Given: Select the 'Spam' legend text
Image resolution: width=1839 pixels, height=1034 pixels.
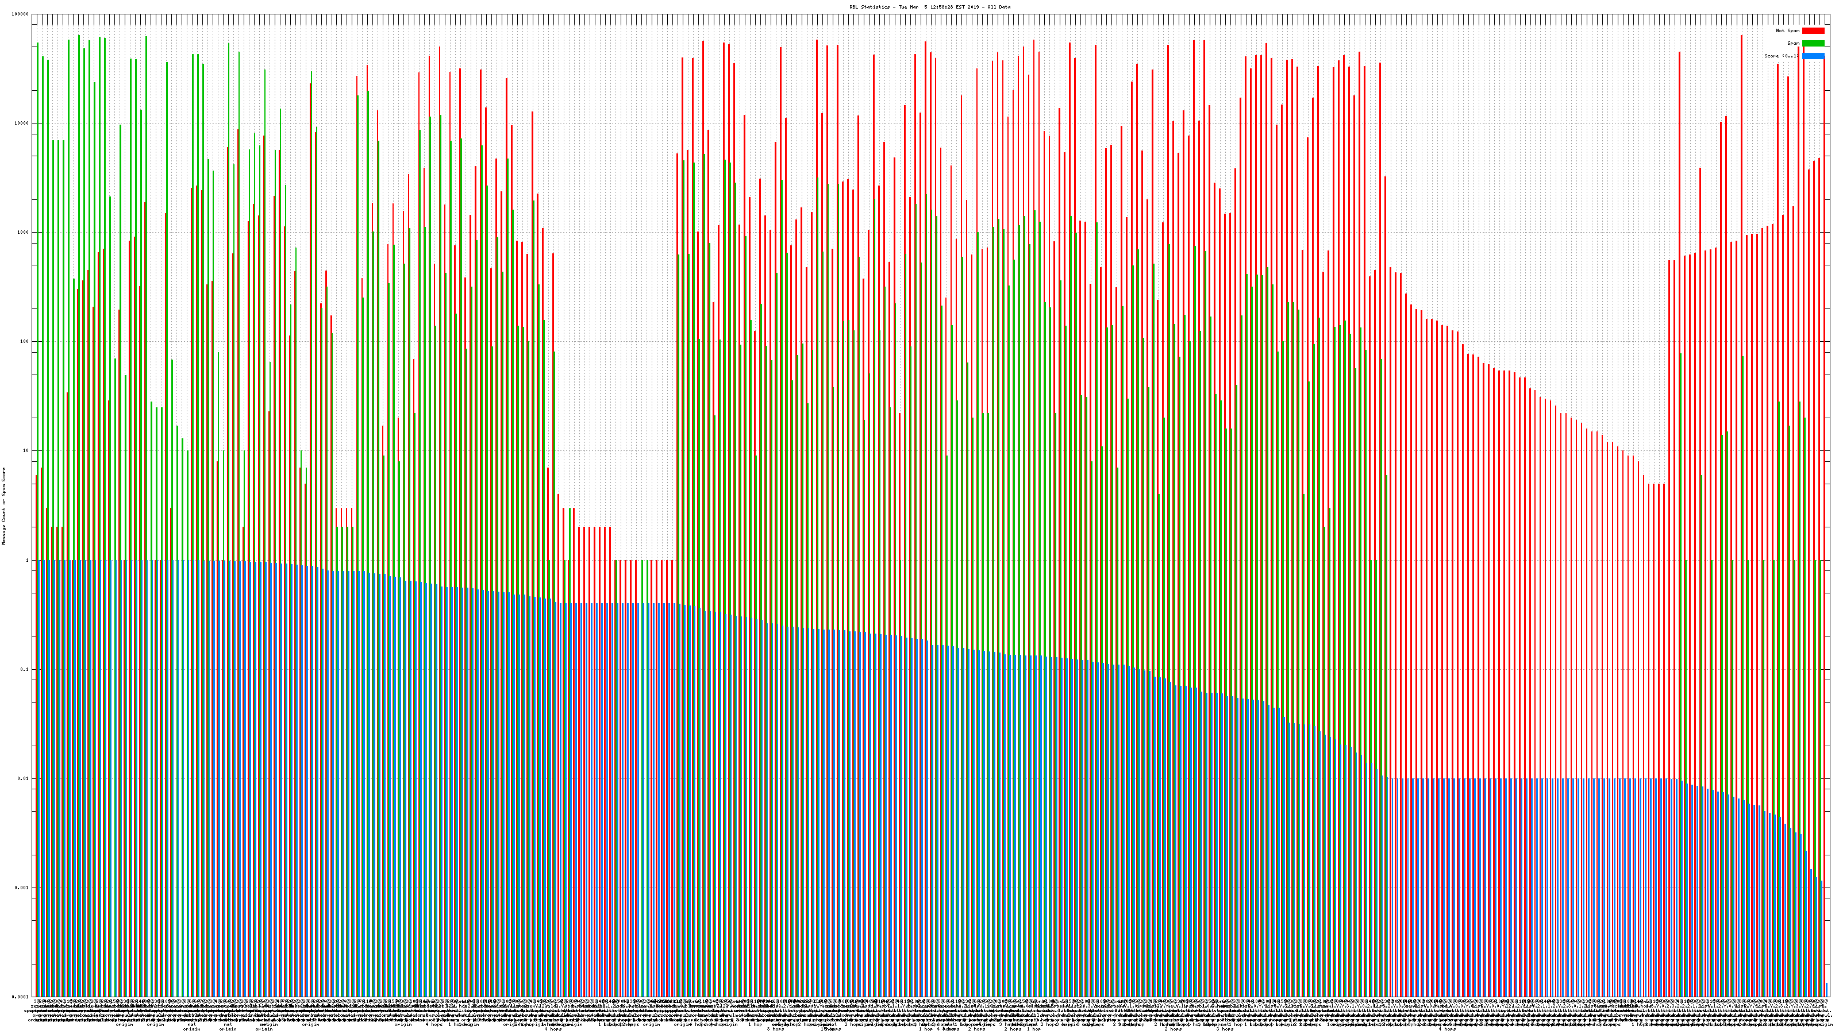Looking at the screenshot, I should [1793, 44].
